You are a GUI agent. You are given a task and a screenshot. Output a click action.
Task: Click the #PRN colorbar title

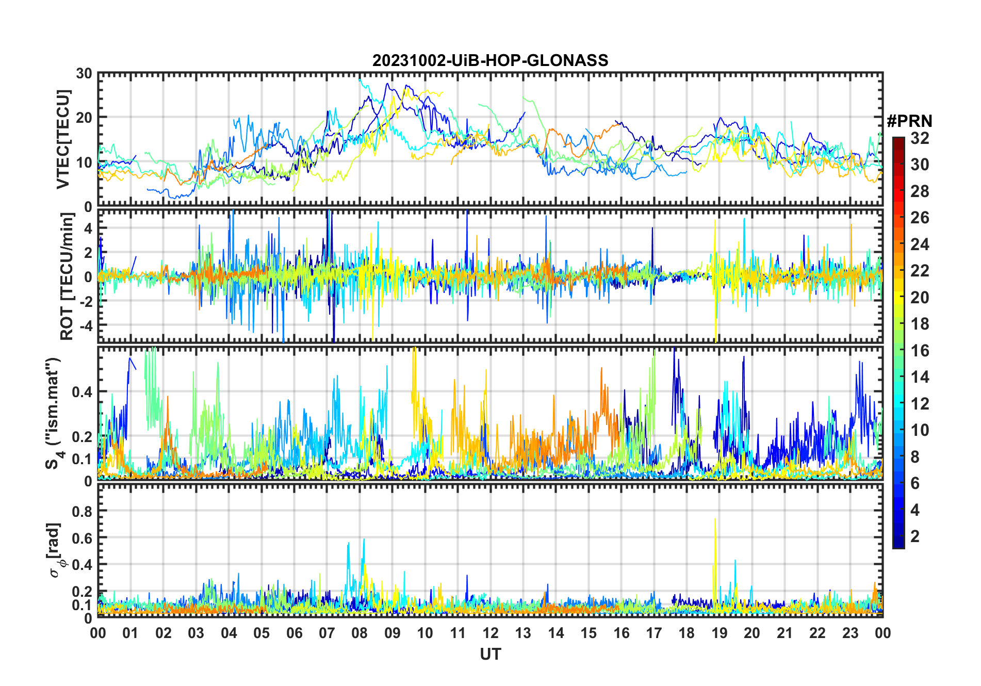(909, 121)
